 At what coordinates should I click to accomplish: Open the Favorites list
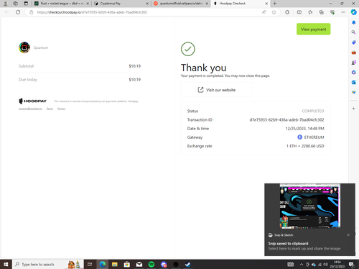310,12
